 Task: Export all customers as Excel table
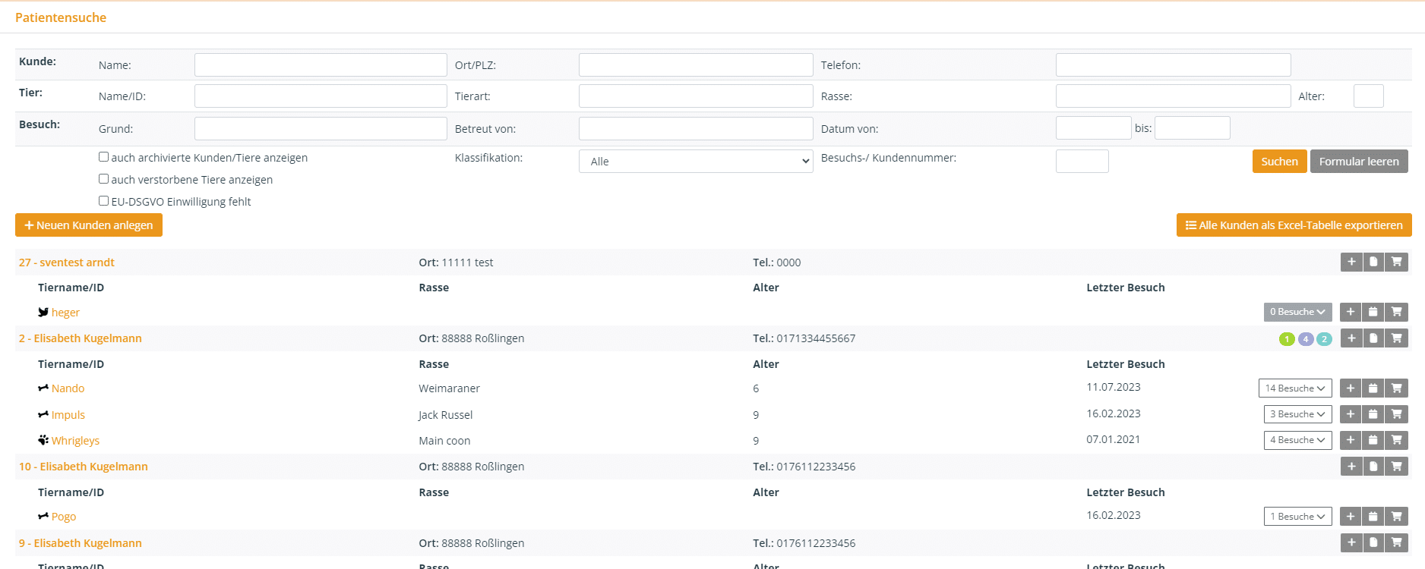click(1294, 225)
